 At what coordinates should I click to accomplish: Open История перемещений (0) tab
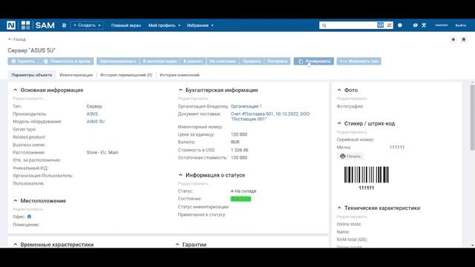[126, 75]
